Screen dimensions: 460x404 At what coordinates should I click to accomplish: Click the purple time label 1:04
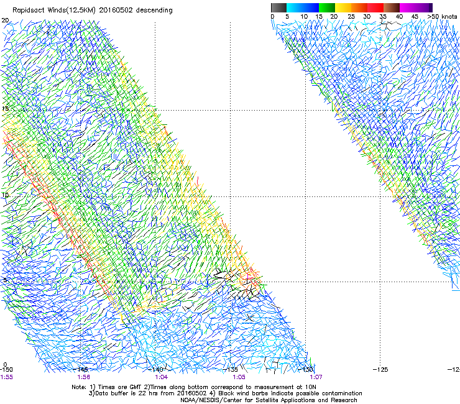(x=162, y=377)
